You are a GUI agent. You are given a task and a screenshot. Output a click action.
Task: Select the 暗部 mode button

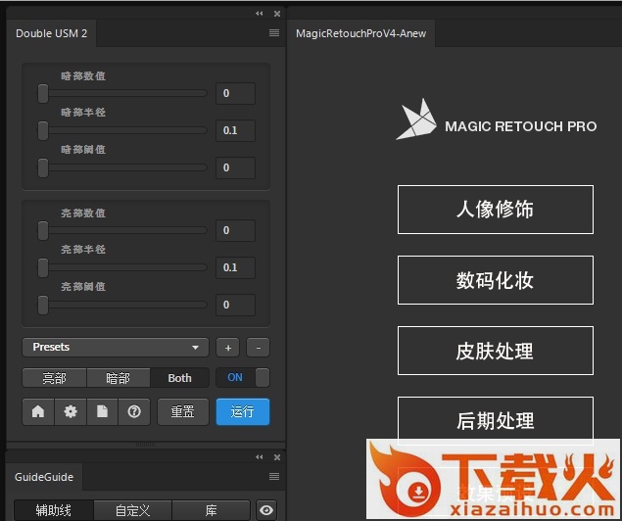(119, 378)
